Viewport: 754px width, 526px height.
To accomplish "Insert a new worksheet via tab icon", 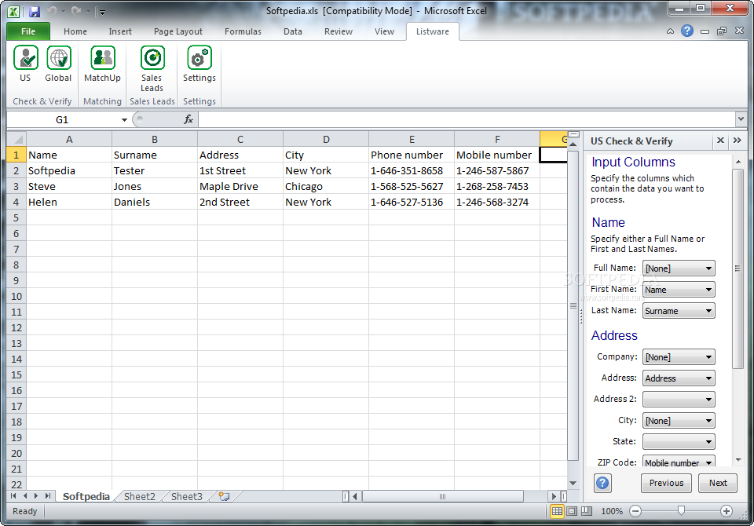I will (224, 496).
